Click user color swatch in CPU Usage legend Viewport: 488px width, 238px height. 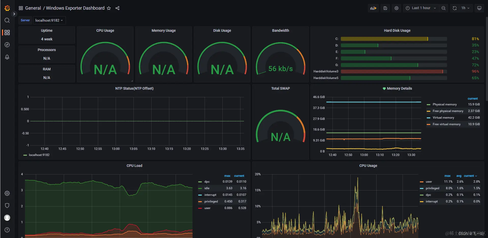[x=422, y=182]
